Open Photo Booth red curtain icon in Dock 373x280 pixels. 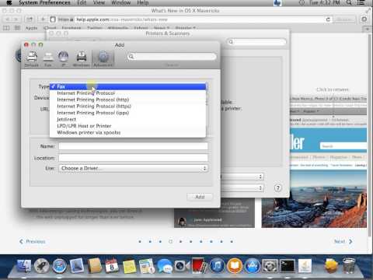coord(199,265)
